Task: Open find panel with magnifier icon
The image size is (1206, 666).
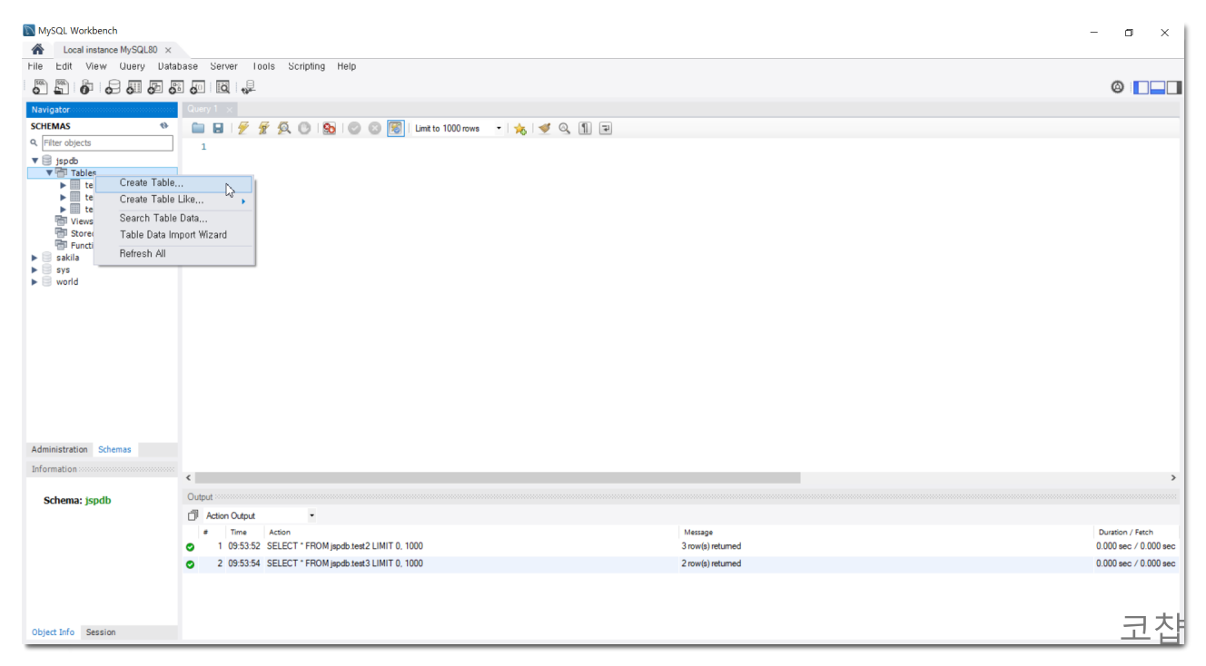Action: tap(565, 129)
